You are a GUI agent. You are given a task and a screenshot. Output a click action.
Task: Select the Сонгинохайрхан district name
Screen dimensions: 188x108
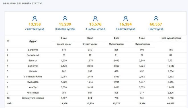pyautogui.click(x=33, y=77)
